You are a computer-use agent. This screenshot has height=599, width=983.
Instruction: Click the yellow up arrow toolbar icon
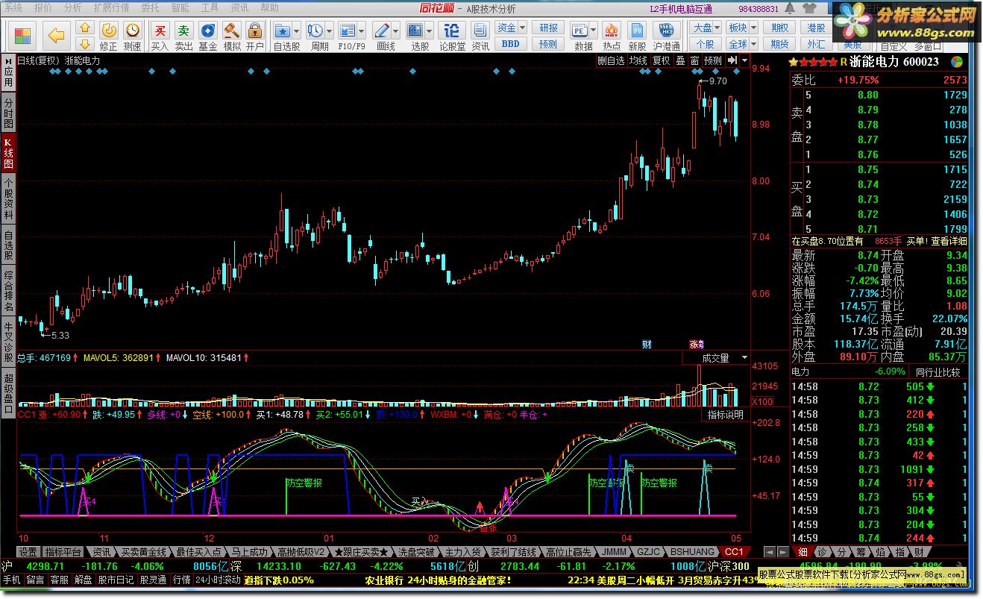point(85,28)
